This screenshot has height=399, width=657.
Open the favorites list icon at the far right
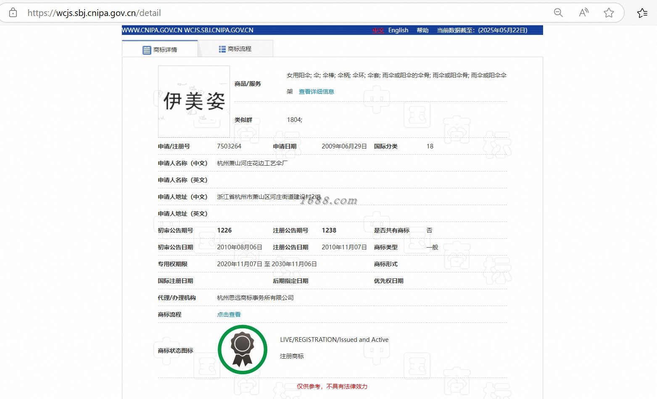pyautogui.click(x=642, y=13)
